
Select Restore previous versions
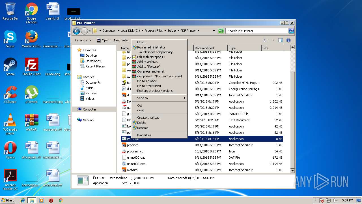pyautogui.click(x=159, y=91)
